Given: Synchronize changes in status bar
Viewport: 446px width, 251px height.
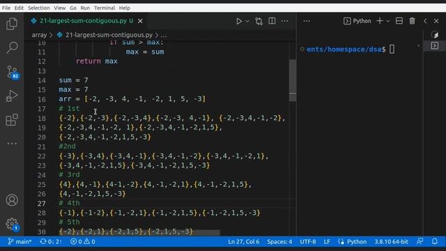Looking at the screenshot, I should coord(51,242).
